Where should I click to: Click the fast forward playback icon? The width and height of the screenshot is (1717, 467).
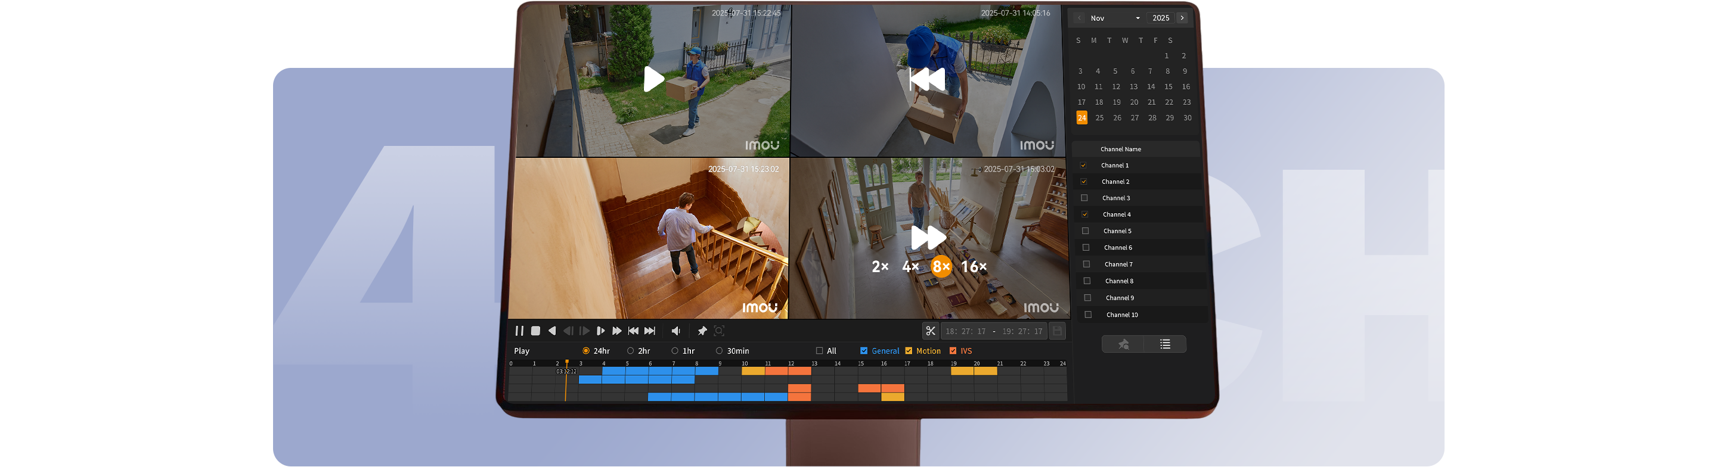click(x=616, y=331)
